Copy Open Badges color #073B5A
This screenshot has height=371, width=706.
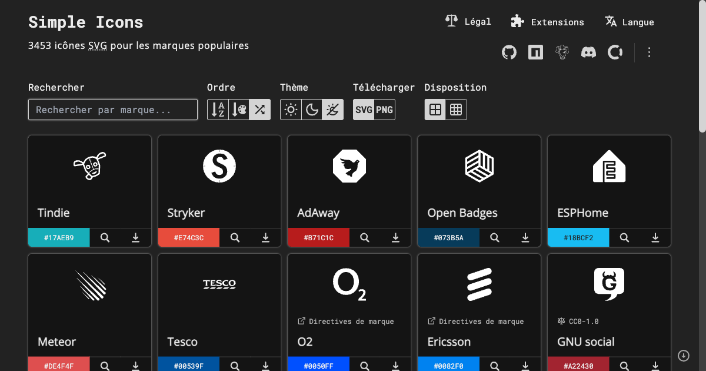click(x=449, y=238)
